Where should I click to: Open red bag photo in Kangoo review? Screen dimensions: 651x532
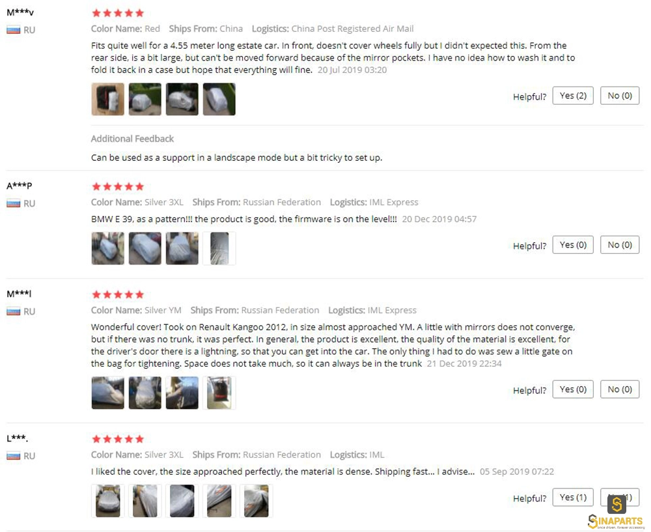point(219,393)
